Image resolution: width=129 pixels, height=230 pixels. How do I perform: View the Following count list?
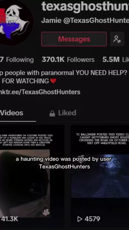[17, 60]
